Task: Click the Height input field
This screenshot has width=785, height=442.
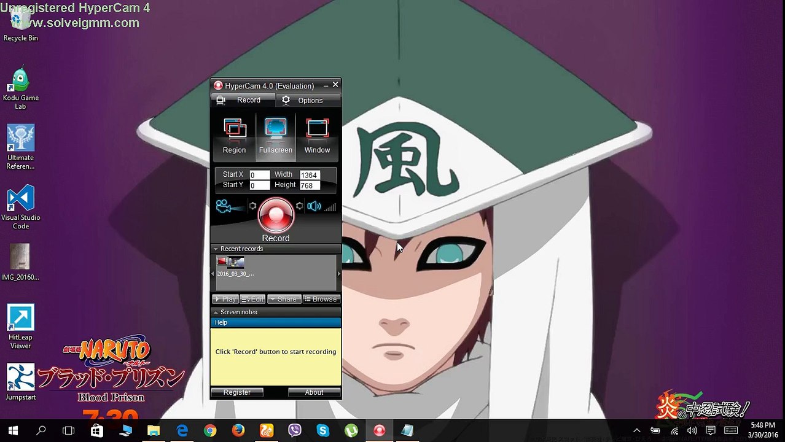Action: pyautogui.click(x=309, y=185)
